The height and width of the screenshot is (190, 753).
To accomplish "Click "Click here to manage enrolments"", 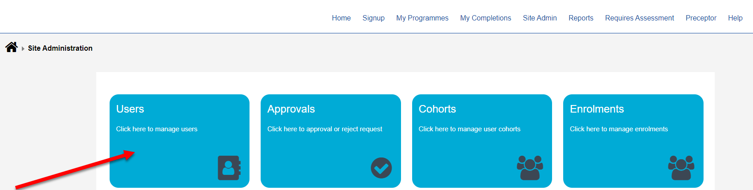I will 619,129.
